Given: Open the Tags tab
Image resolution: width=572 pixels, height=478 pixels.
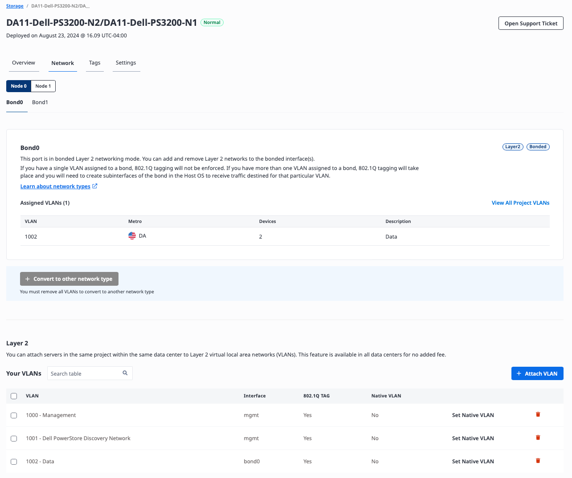Looking at the screenshot, I should [x=94, y=63].
